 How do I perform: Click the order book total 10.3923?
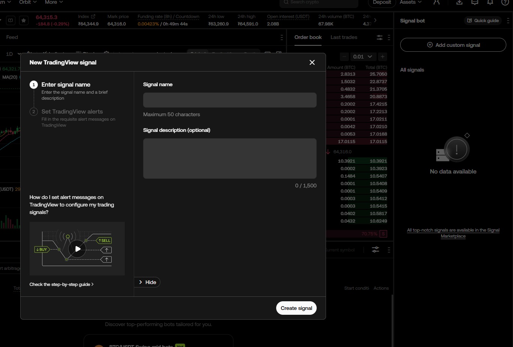point(378,169)
